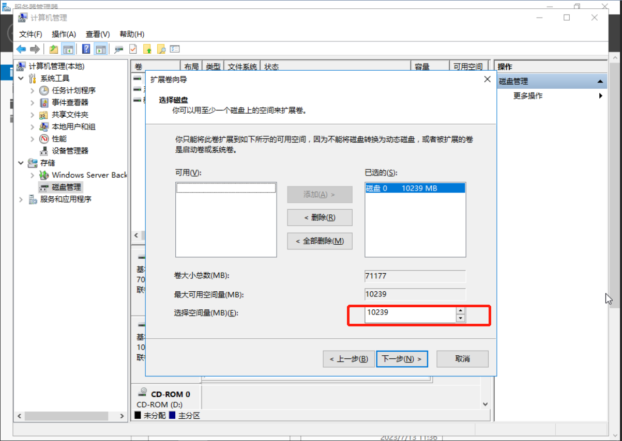Click the Up one level folder icon
Image resolution: width=622 pixels, height=441 pixels.
(54, 49)
